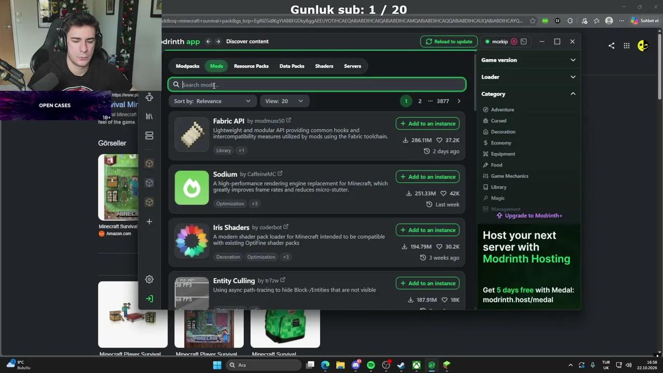The image size is (663, 373).
Task: Click the plus icon to create an instance
Action: [149, 222]
